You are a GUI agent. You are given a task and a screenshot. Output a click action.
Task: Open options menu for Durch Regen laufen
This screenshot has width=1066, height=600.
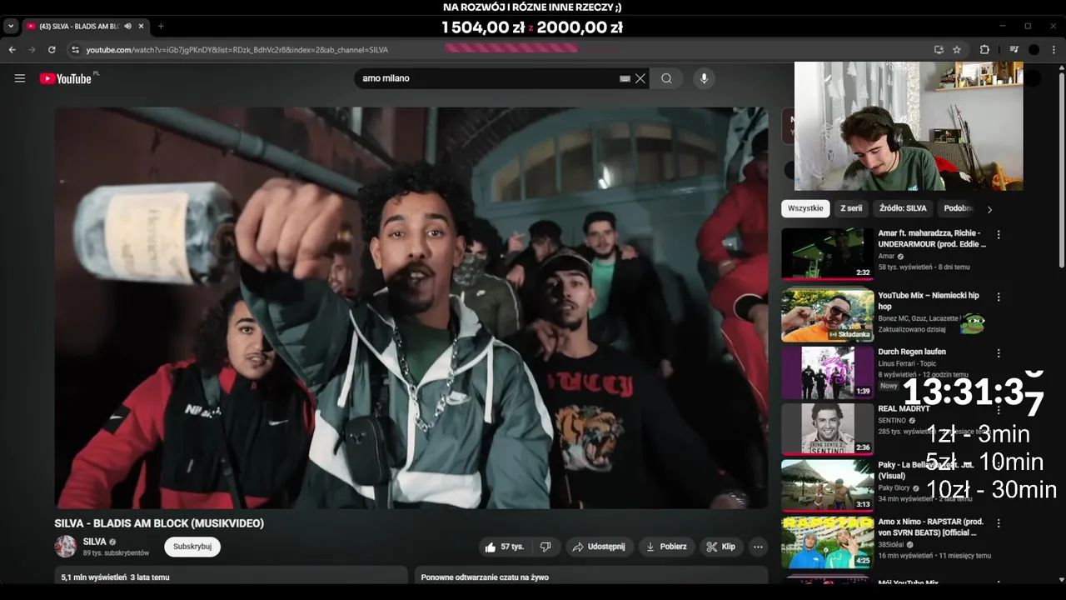999,353
